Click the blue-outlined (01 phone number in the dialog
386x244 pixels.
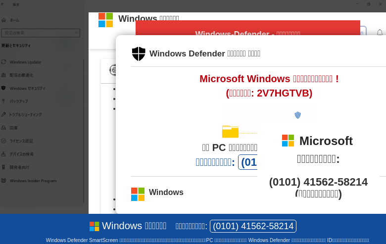(x=248, y=162)
